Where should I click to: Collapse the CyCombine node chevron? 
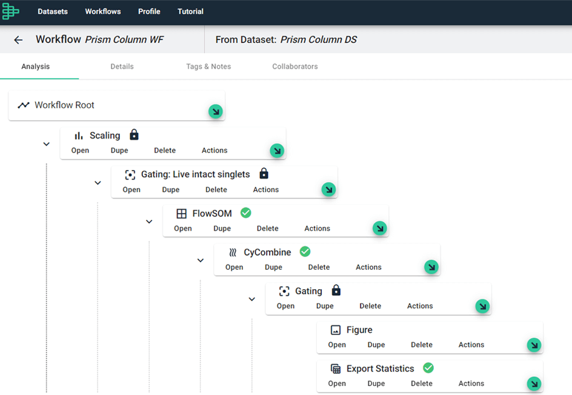pyautogui.click(x=201, y=260)
